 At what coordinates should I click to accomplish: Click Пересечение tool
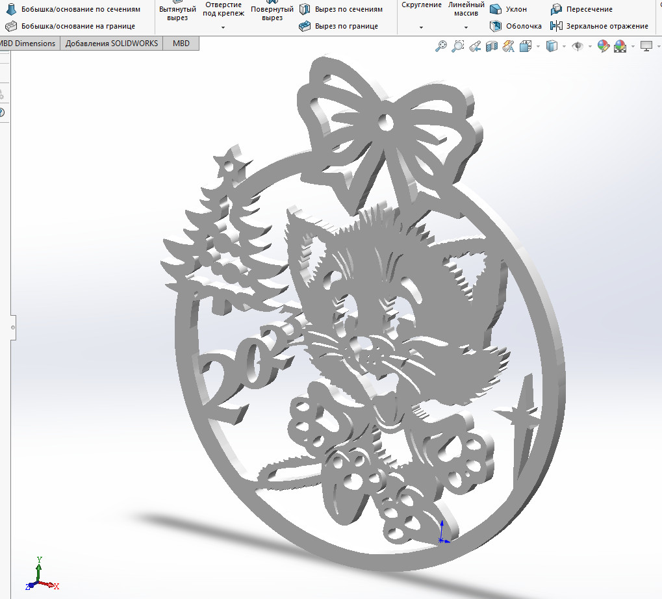point(581,9)
